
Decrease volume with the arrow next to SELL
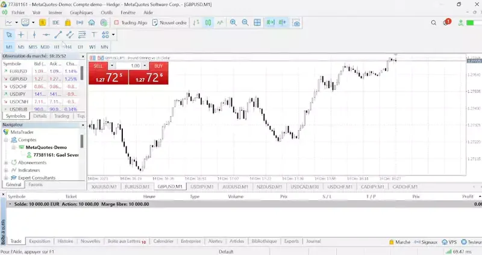point(112,66)
